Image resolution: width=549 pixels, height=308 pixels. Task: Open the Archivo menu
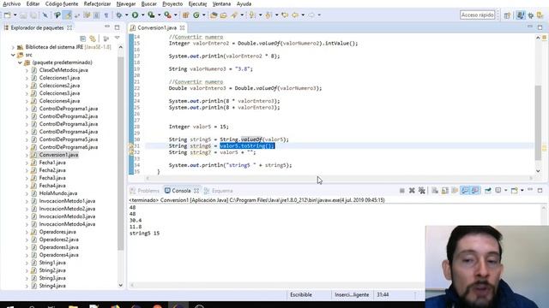pos(11,3)
